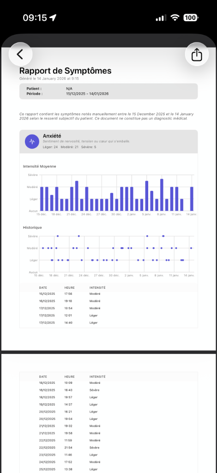217x473 pixels.
Task: Tap the Anxiété pulse icon
Action: tap(32, 141)
